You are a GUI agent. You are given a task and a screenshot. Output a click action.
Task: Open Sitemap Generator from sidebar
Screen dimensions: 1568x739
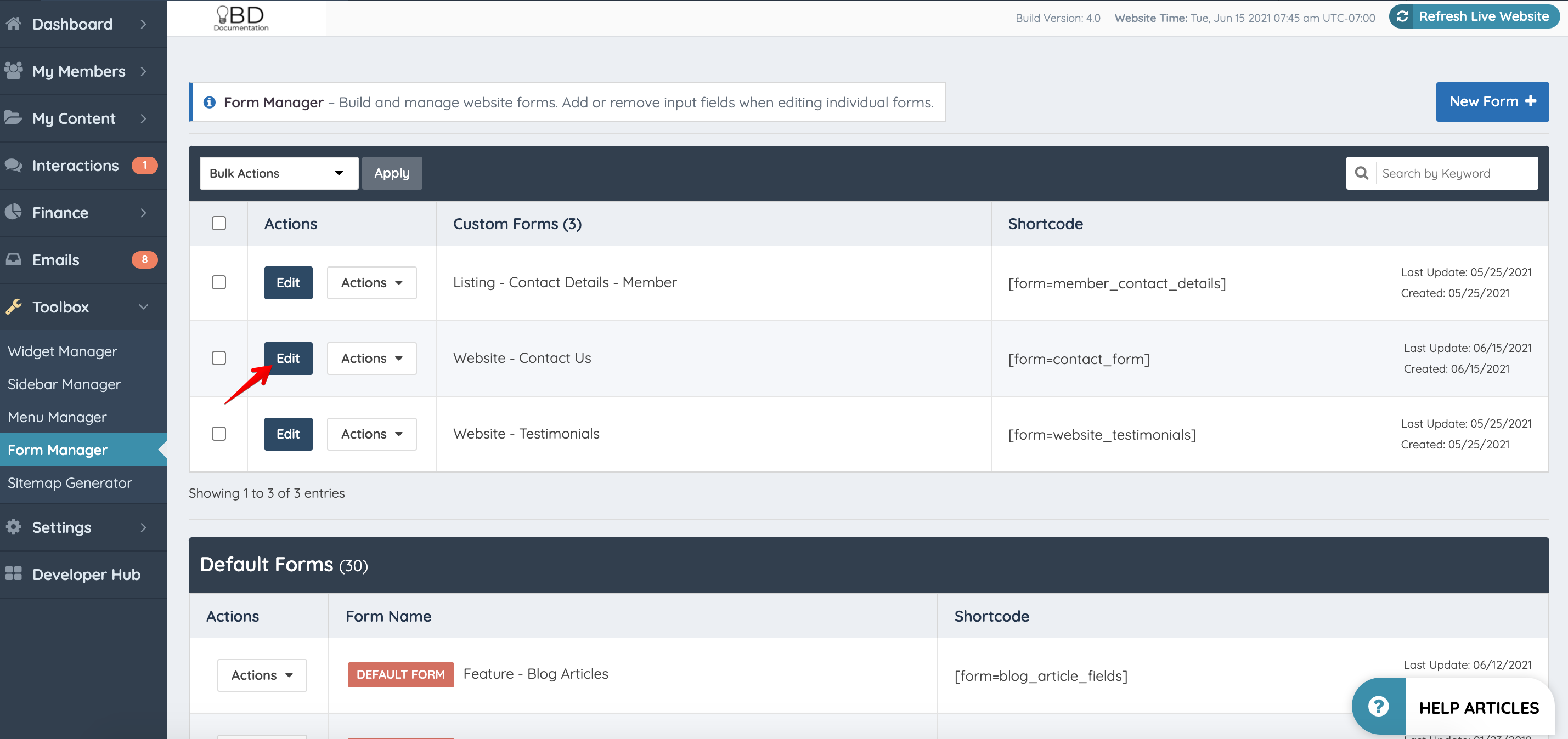click(70, 482)
